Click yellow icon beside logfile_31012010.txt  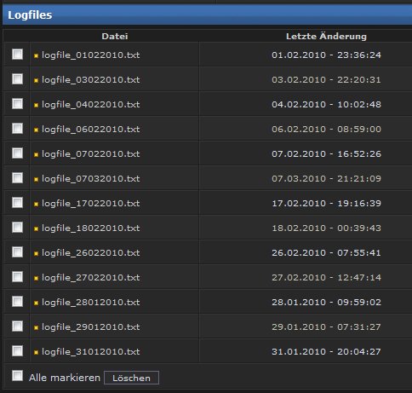(36, 352)
